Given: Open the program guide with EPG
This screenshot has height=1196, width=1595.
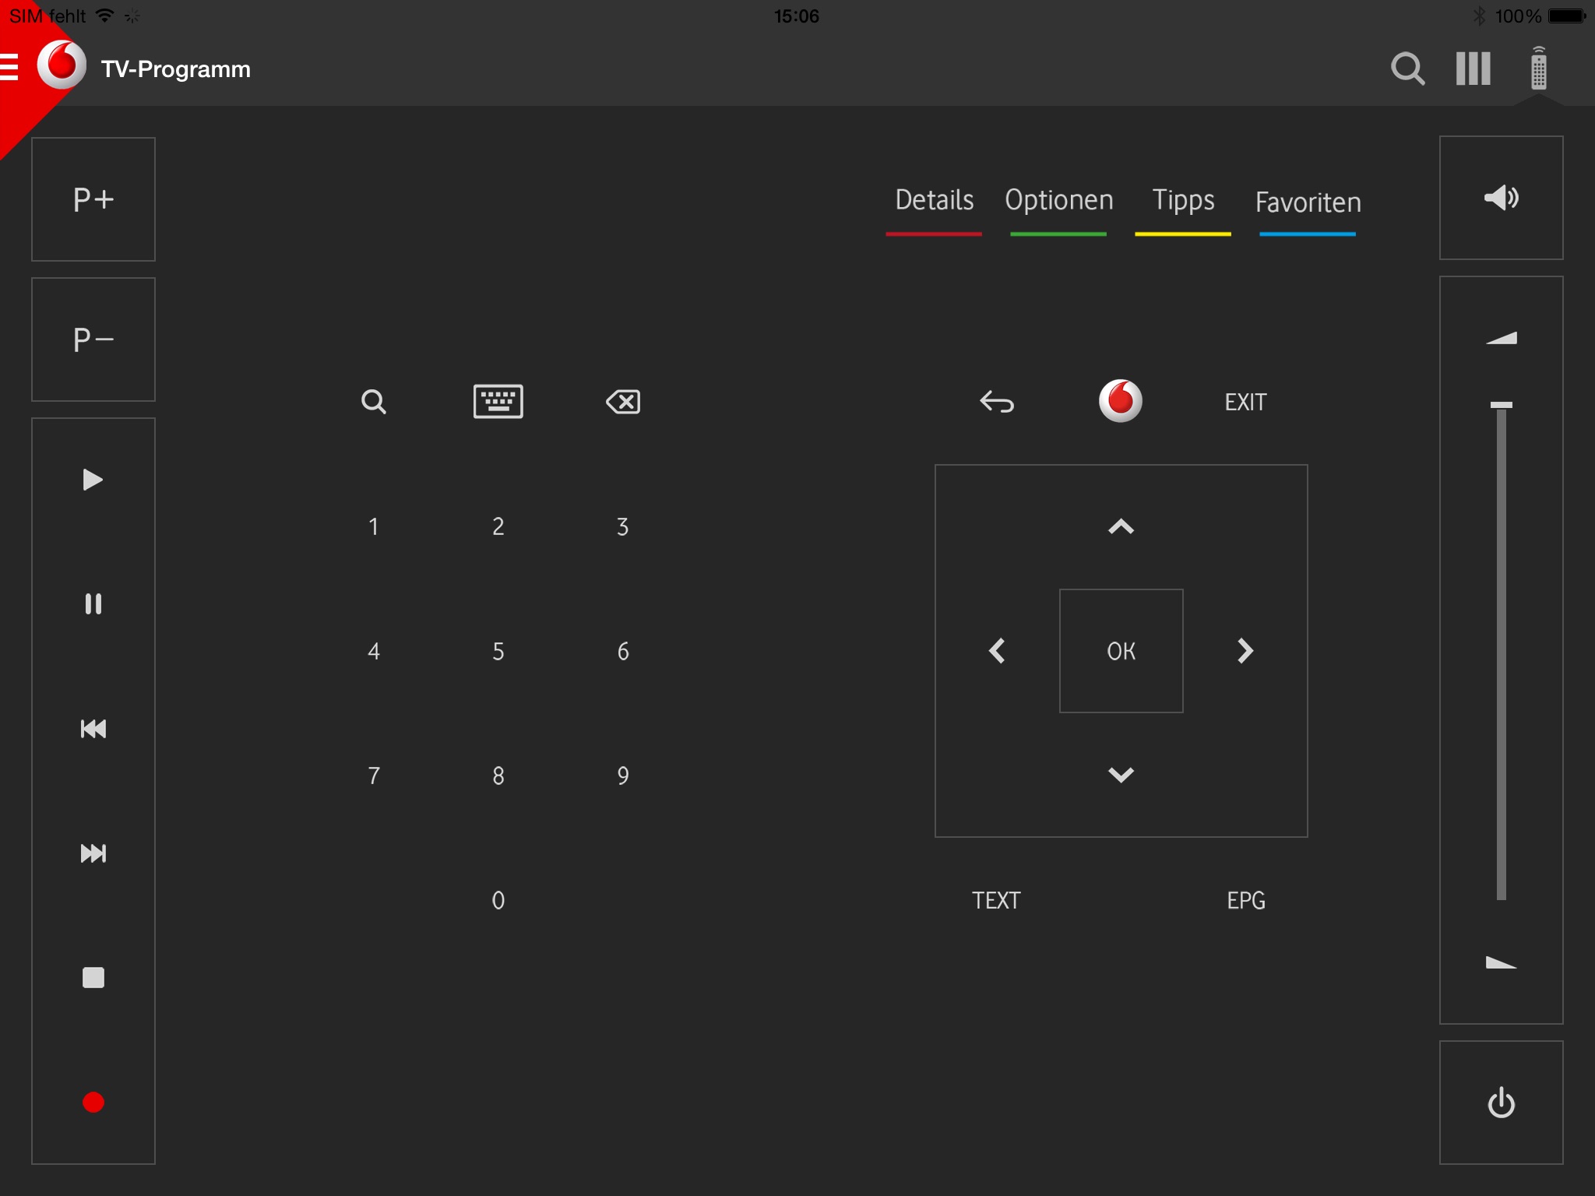Looking at the screenshot, I should click(1245, 900).
